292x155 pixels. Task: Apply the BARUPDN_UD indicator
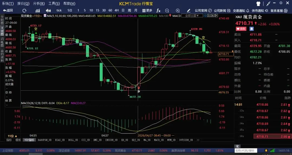point(45,140)
